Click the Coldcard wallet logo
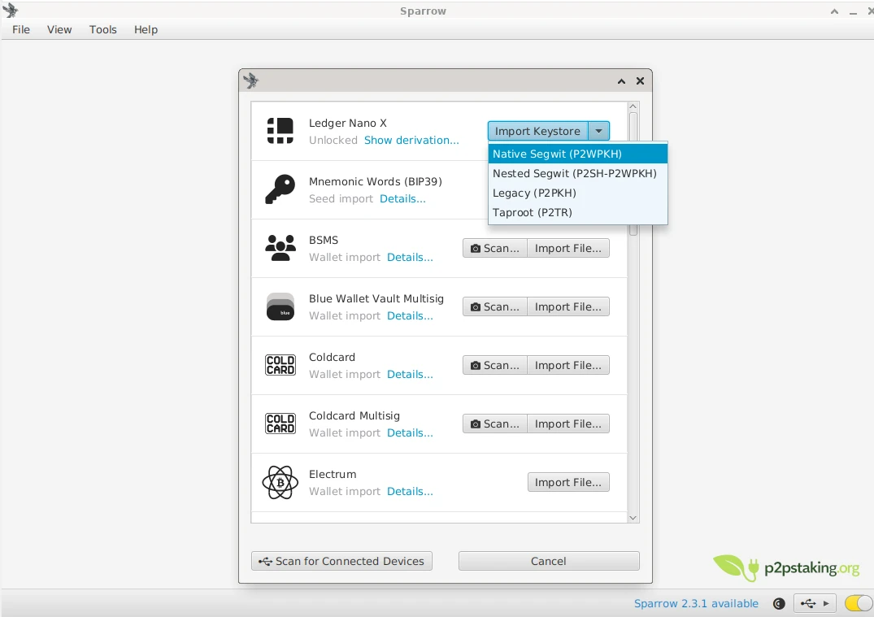This screenshot has width=874, height=617. pos(280,364)
